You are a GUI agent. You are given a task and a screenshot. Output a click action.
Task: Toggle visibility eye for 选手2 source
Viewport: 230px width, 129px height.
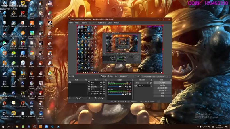click(x=101, y=89)
